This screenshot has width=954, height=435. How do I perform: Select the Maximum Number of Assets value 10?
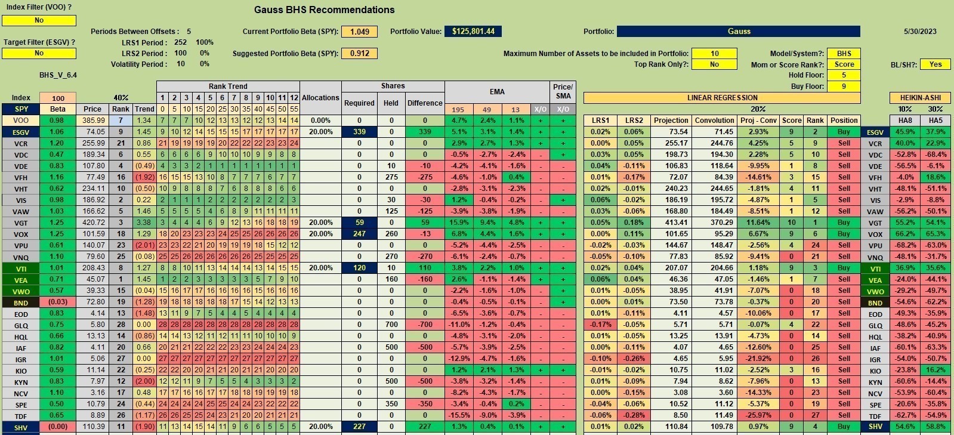[714, 53]
